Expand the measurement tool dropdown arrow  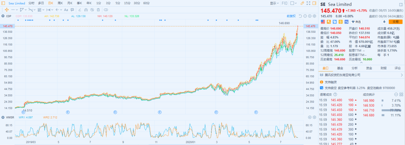[43, 10]
